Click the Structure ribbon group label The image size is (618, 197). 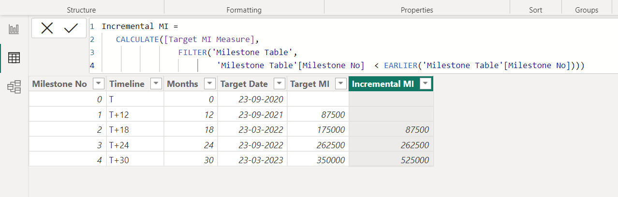pyautogui.click(x=81, y=10)
